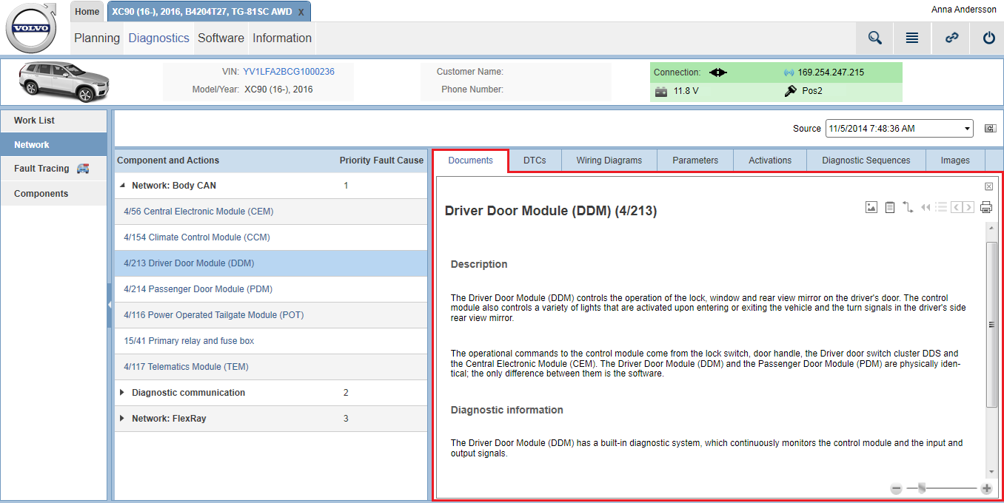The width and height of the screenshot is (1004, 503).
Task: Select 4/117 Telematics Module (TEM)
Action: click(271, 367)
